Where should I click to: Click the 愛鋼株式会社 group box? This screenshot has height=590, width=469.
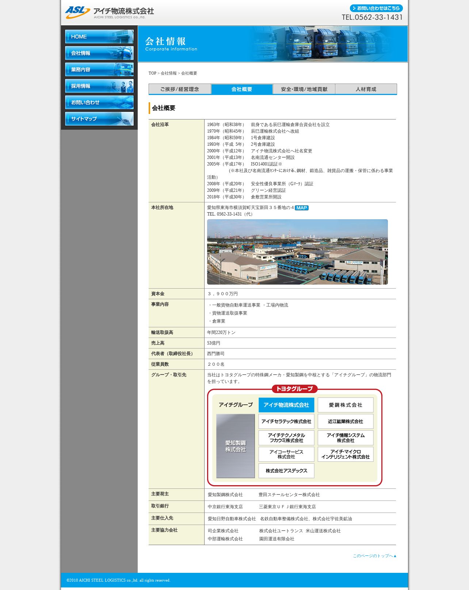pyautogui.click(x=346, y=405)
